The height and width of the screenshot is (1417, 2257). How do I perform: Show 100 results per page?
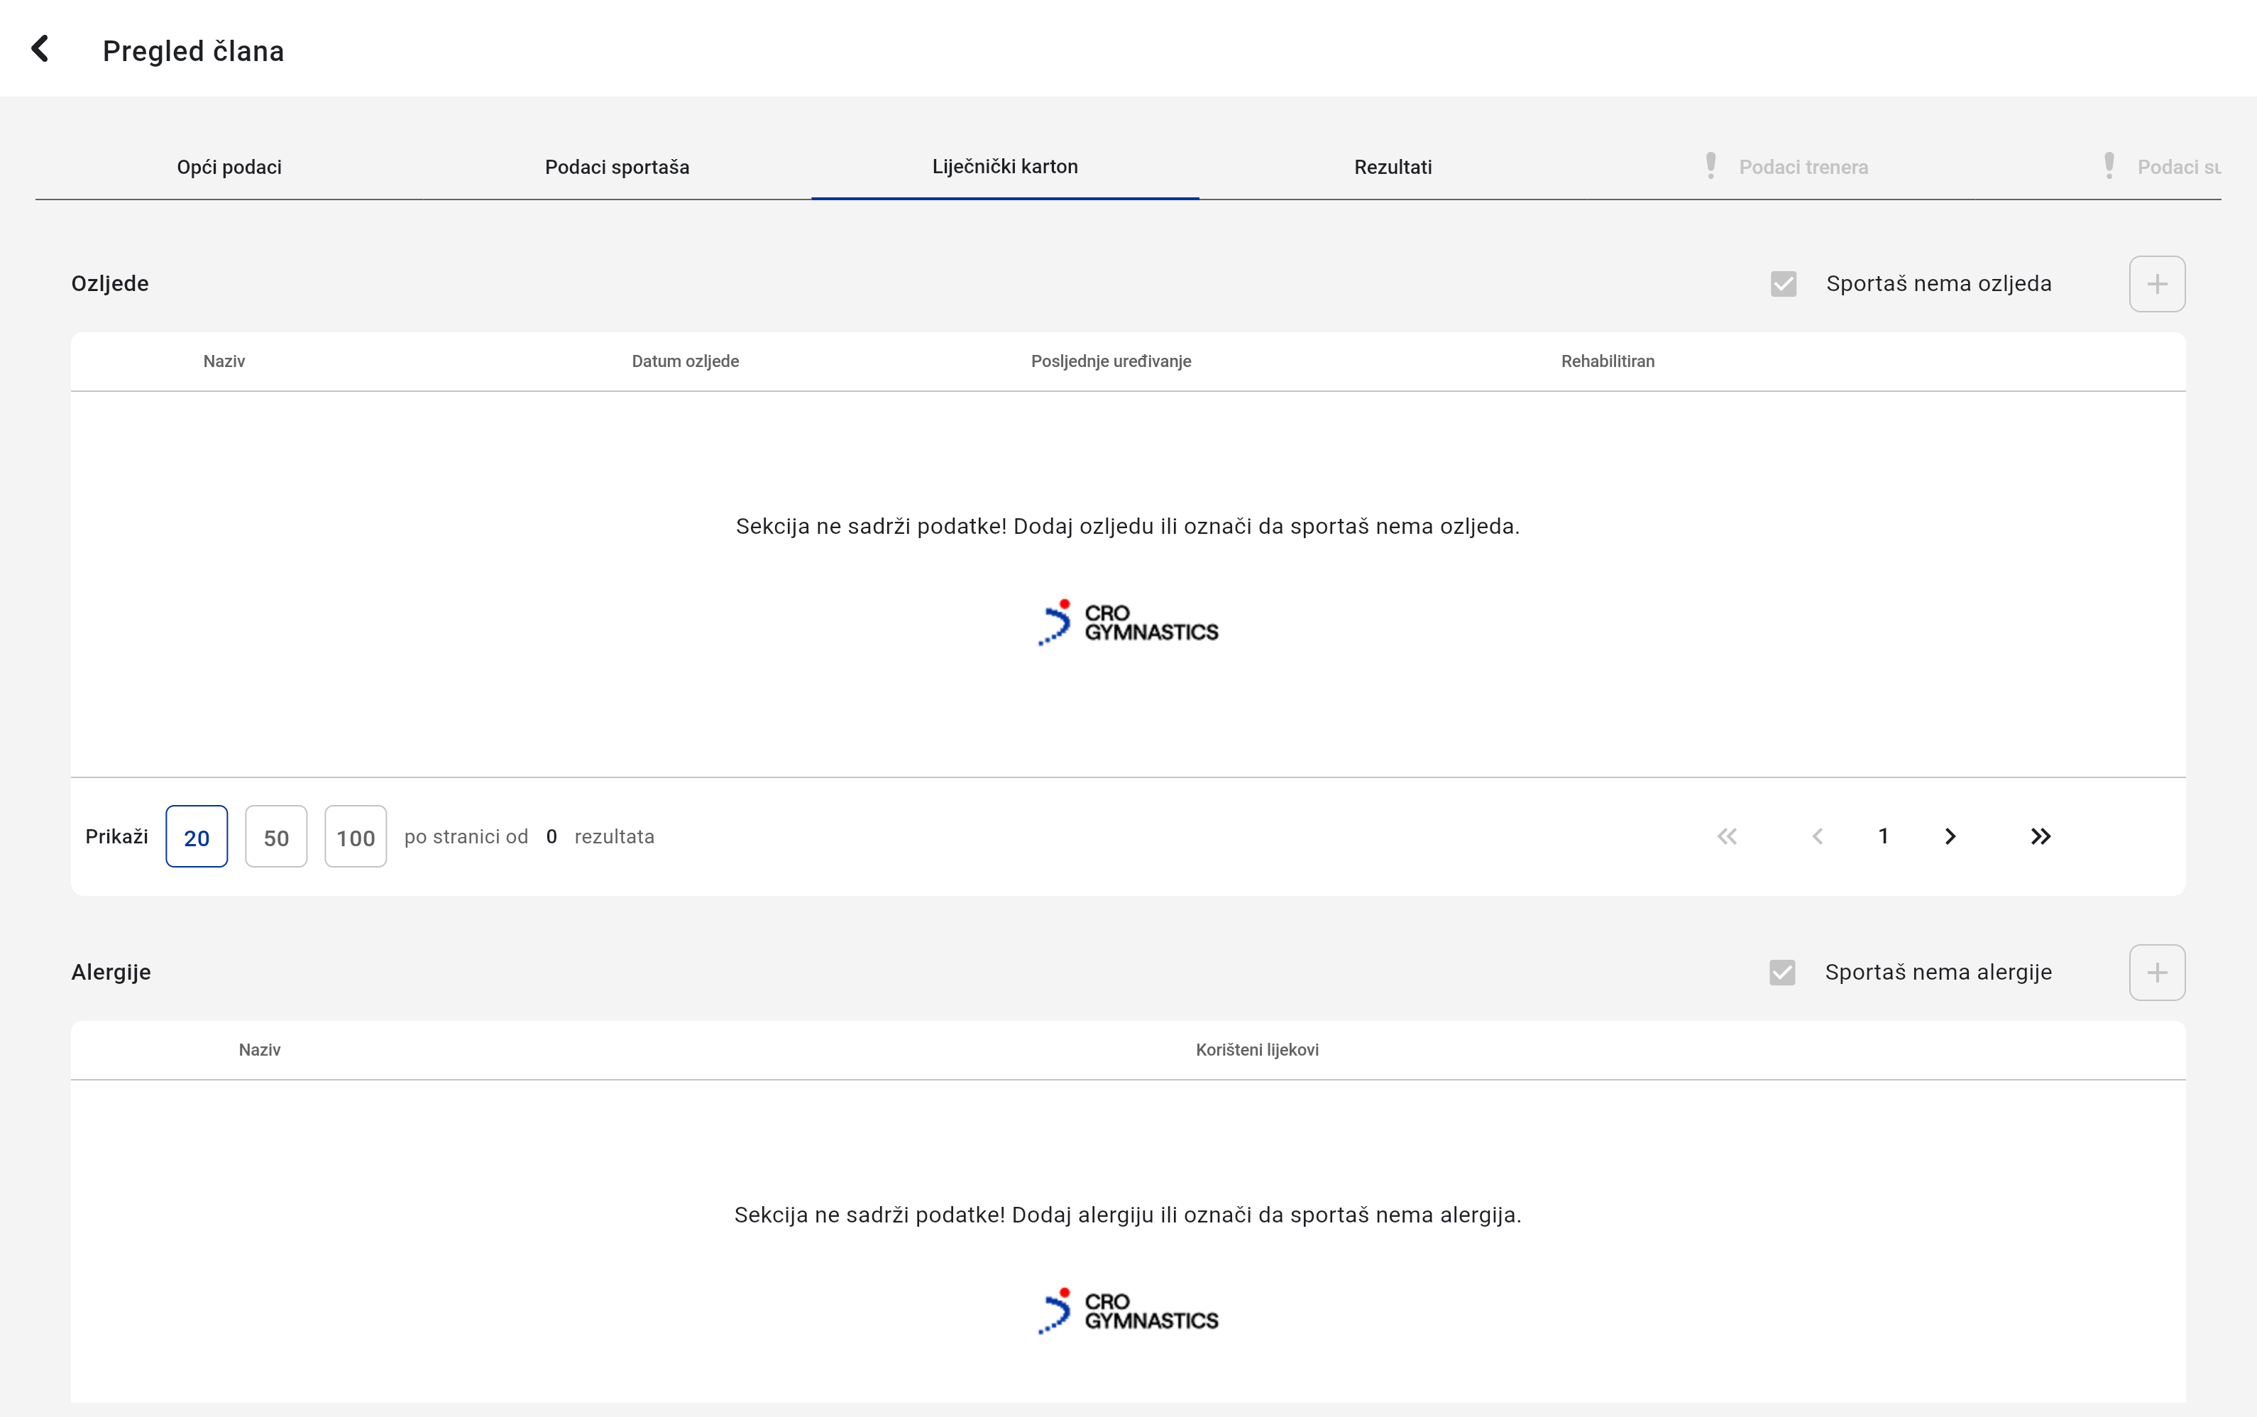[x=355, y=837]
